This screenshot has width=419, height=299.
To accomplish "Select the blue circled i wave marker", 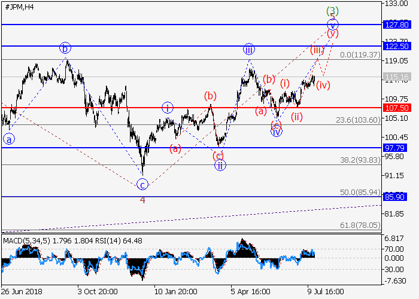I will (x=168, y=108).
